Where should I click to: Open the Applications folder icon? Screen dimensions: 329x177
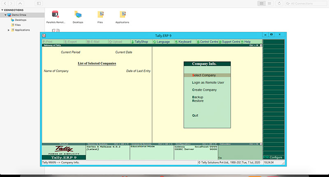[123, 14]
